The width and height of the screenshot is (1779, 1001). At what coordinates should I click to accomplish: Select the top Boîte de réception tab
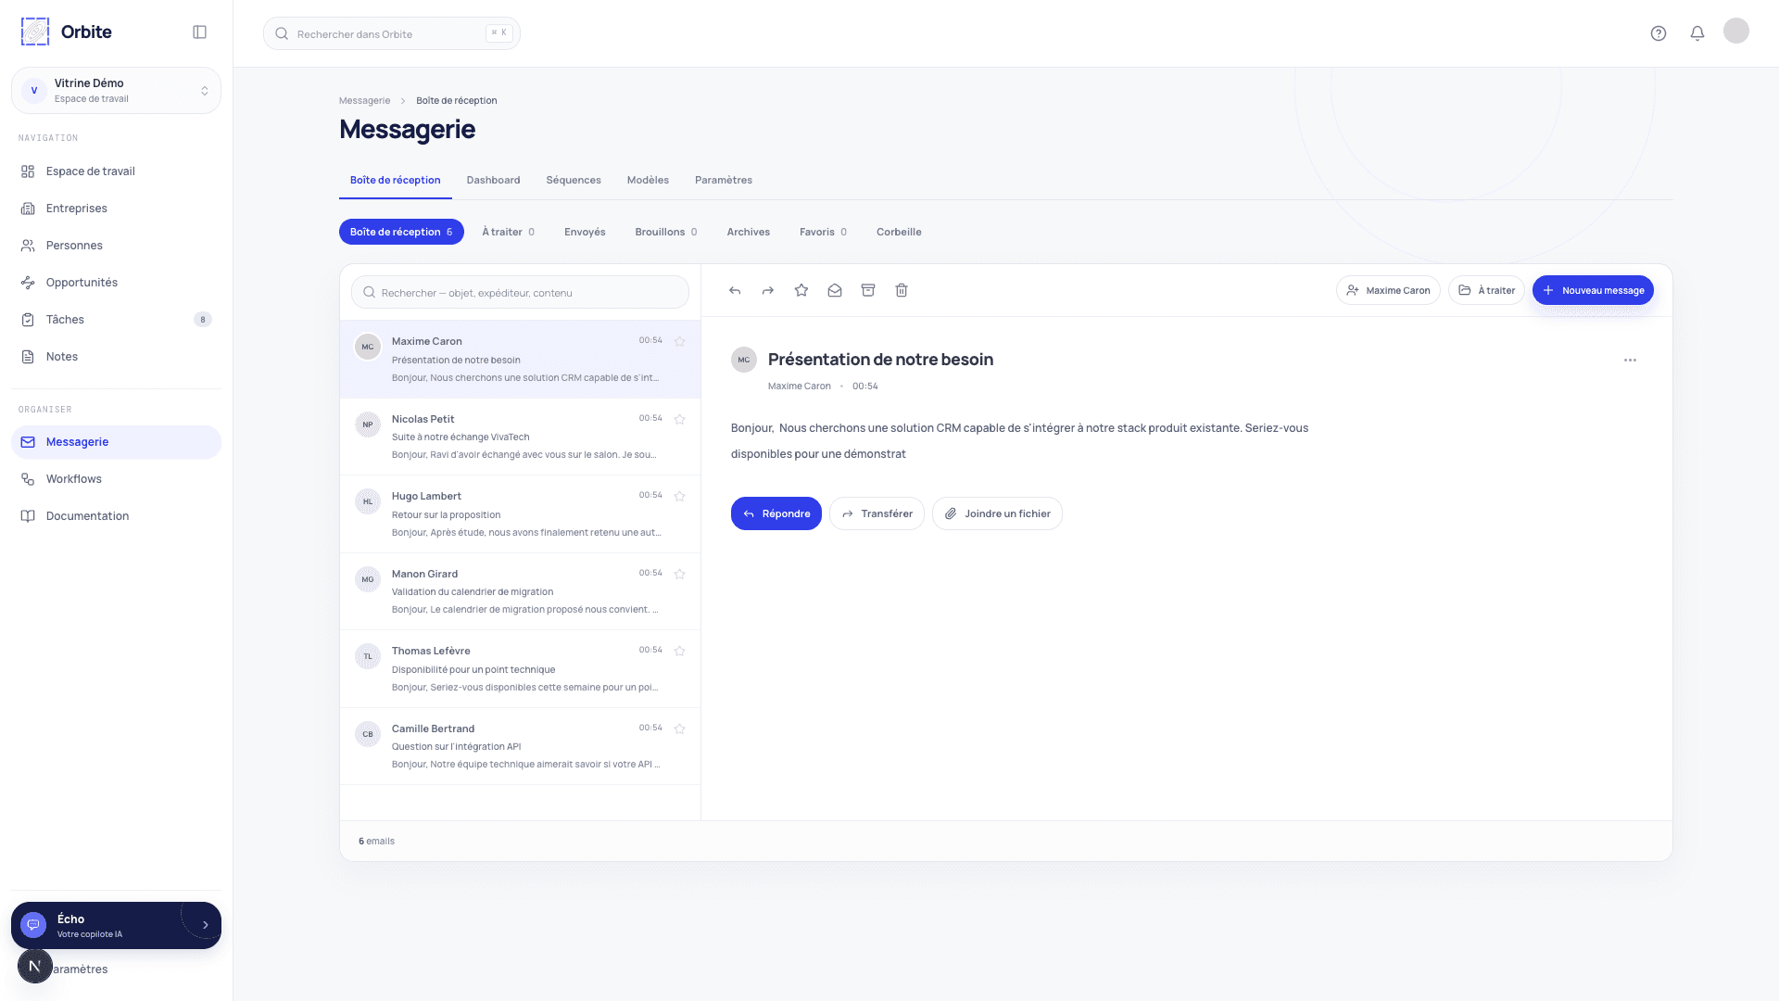click(396, 180)
